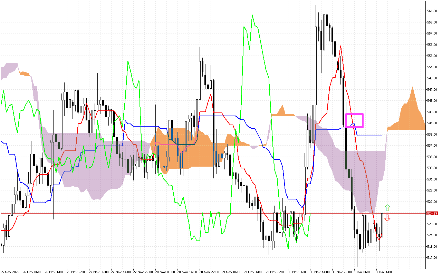Click the small orange cloud at top left
Image resolution: width=442 pixels, height=276 pixels.
point(25,74)
